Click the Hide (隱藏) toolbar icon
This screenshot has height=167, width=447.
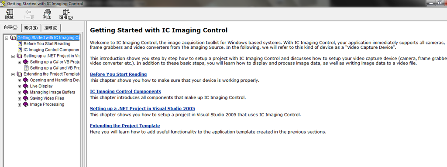(x=10, y=12)
